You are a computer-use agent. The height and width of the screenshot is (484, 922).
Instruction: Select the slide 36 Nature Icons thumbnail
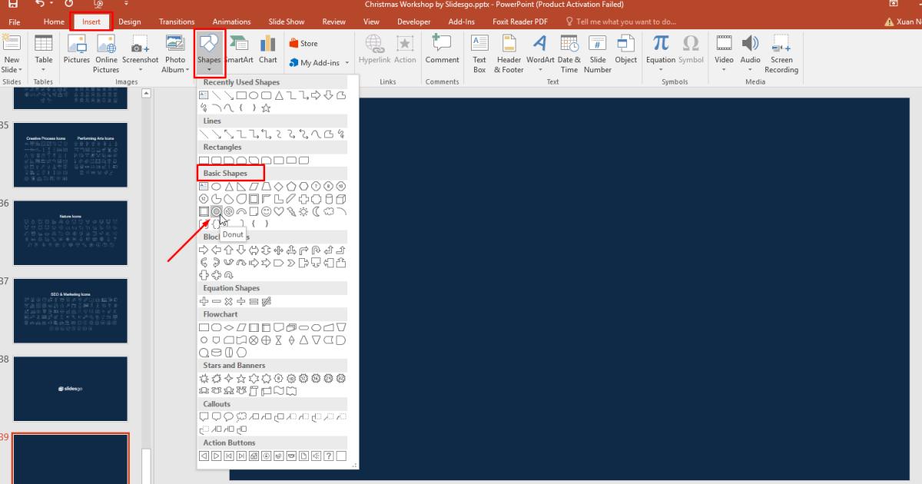[x=71, y=233]
